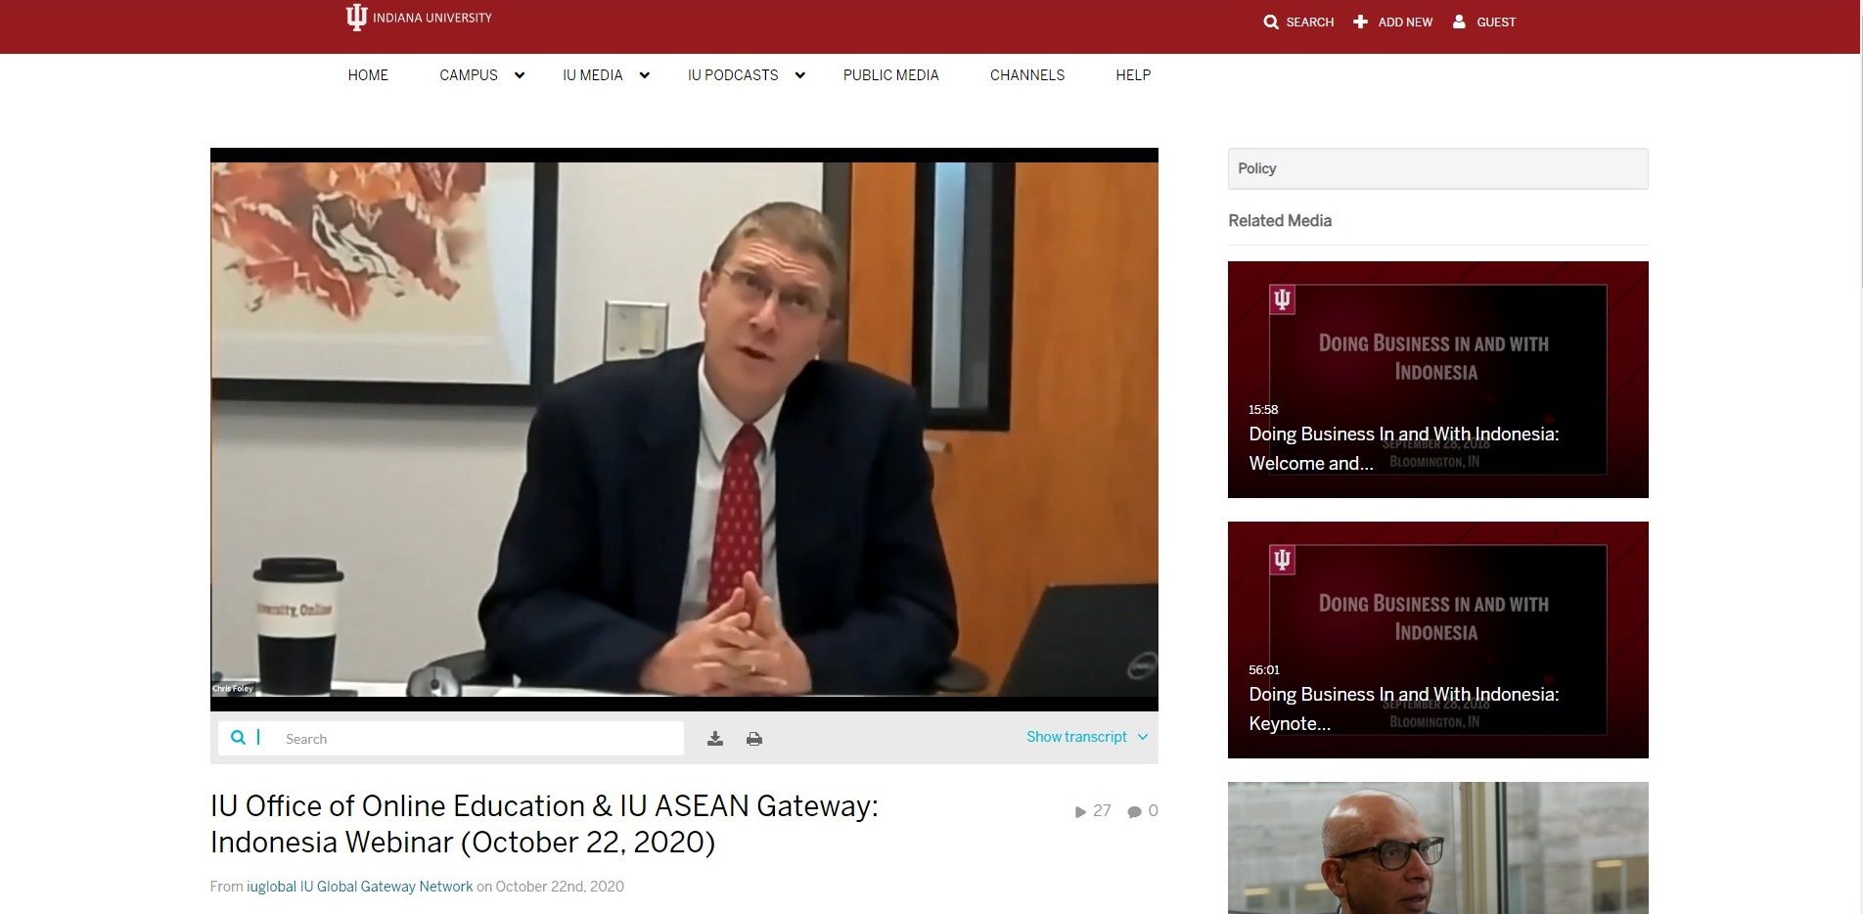Click the Policy button
The image size is (1863, 914).
[x=1437, y=168]
